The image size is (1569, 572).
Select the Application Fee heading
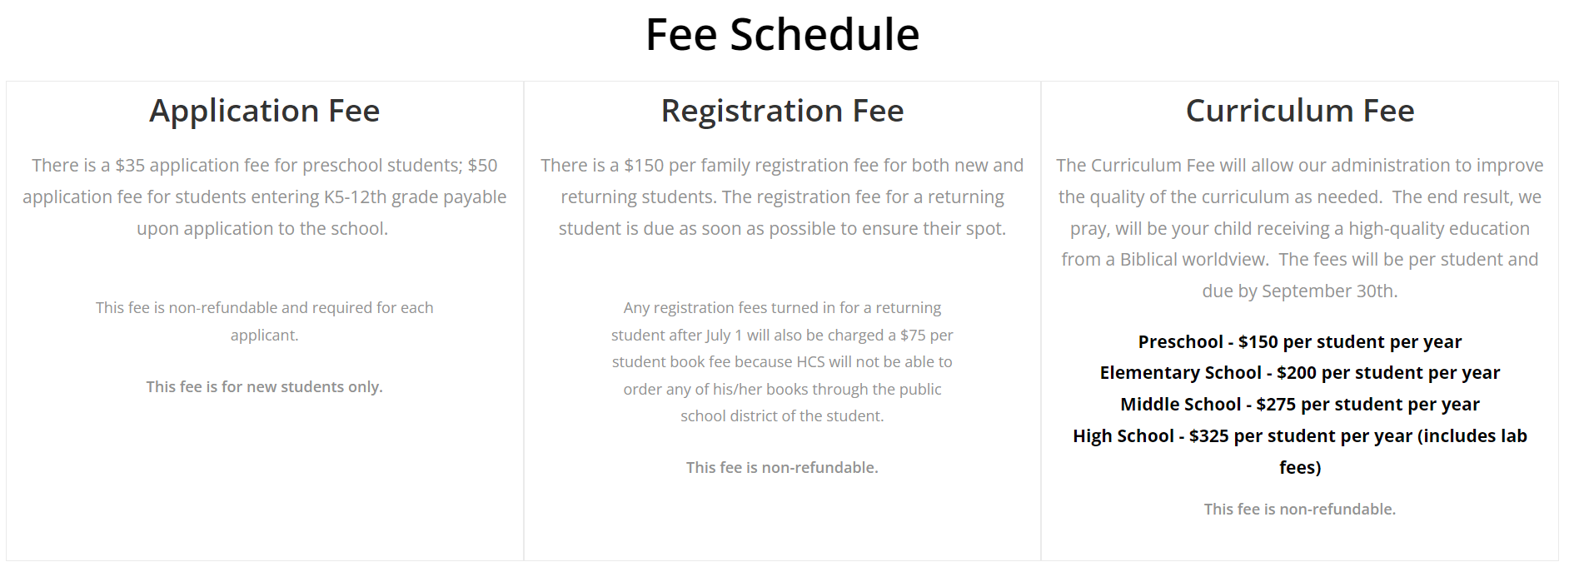[x=265, y=111]
